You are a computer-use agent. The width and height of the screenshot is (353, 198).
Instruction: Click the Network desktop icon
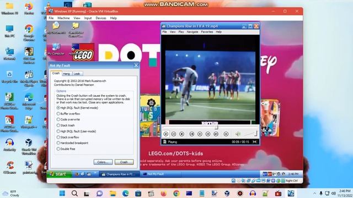tap(10, 54)
